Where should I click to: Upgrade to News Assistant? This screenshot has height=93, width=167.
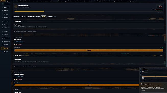[x=89, y=51]
